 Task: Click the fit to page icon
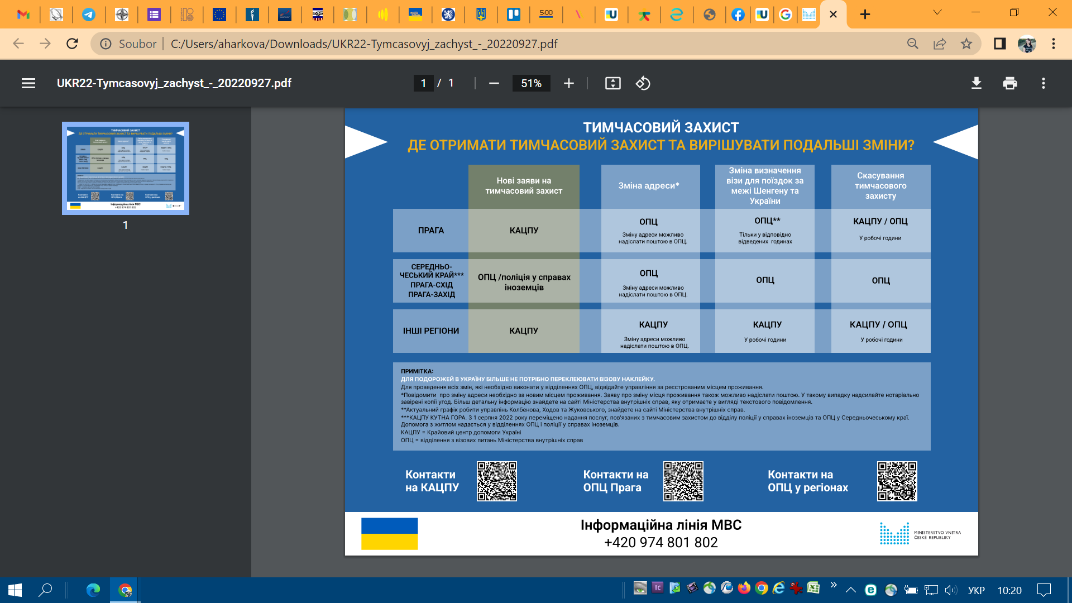tap(612, 83)
